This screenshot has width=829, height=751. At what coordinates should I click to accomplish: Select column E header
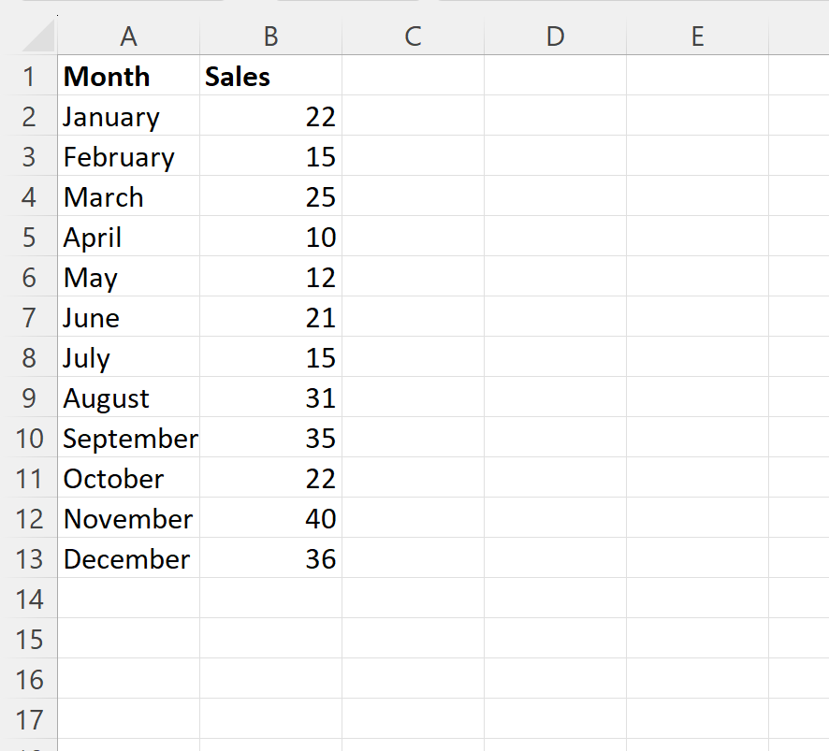[x=697, y=36]
